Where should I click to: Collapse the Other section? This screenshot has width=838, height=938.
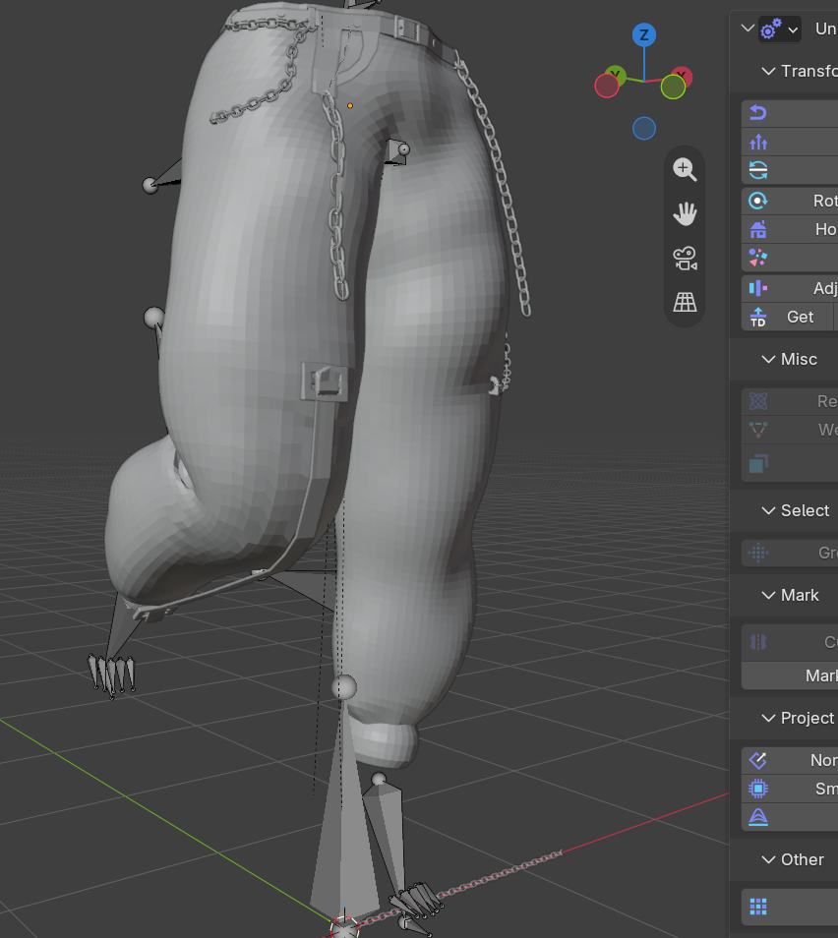pyautogui.click(x=768, y=859)
